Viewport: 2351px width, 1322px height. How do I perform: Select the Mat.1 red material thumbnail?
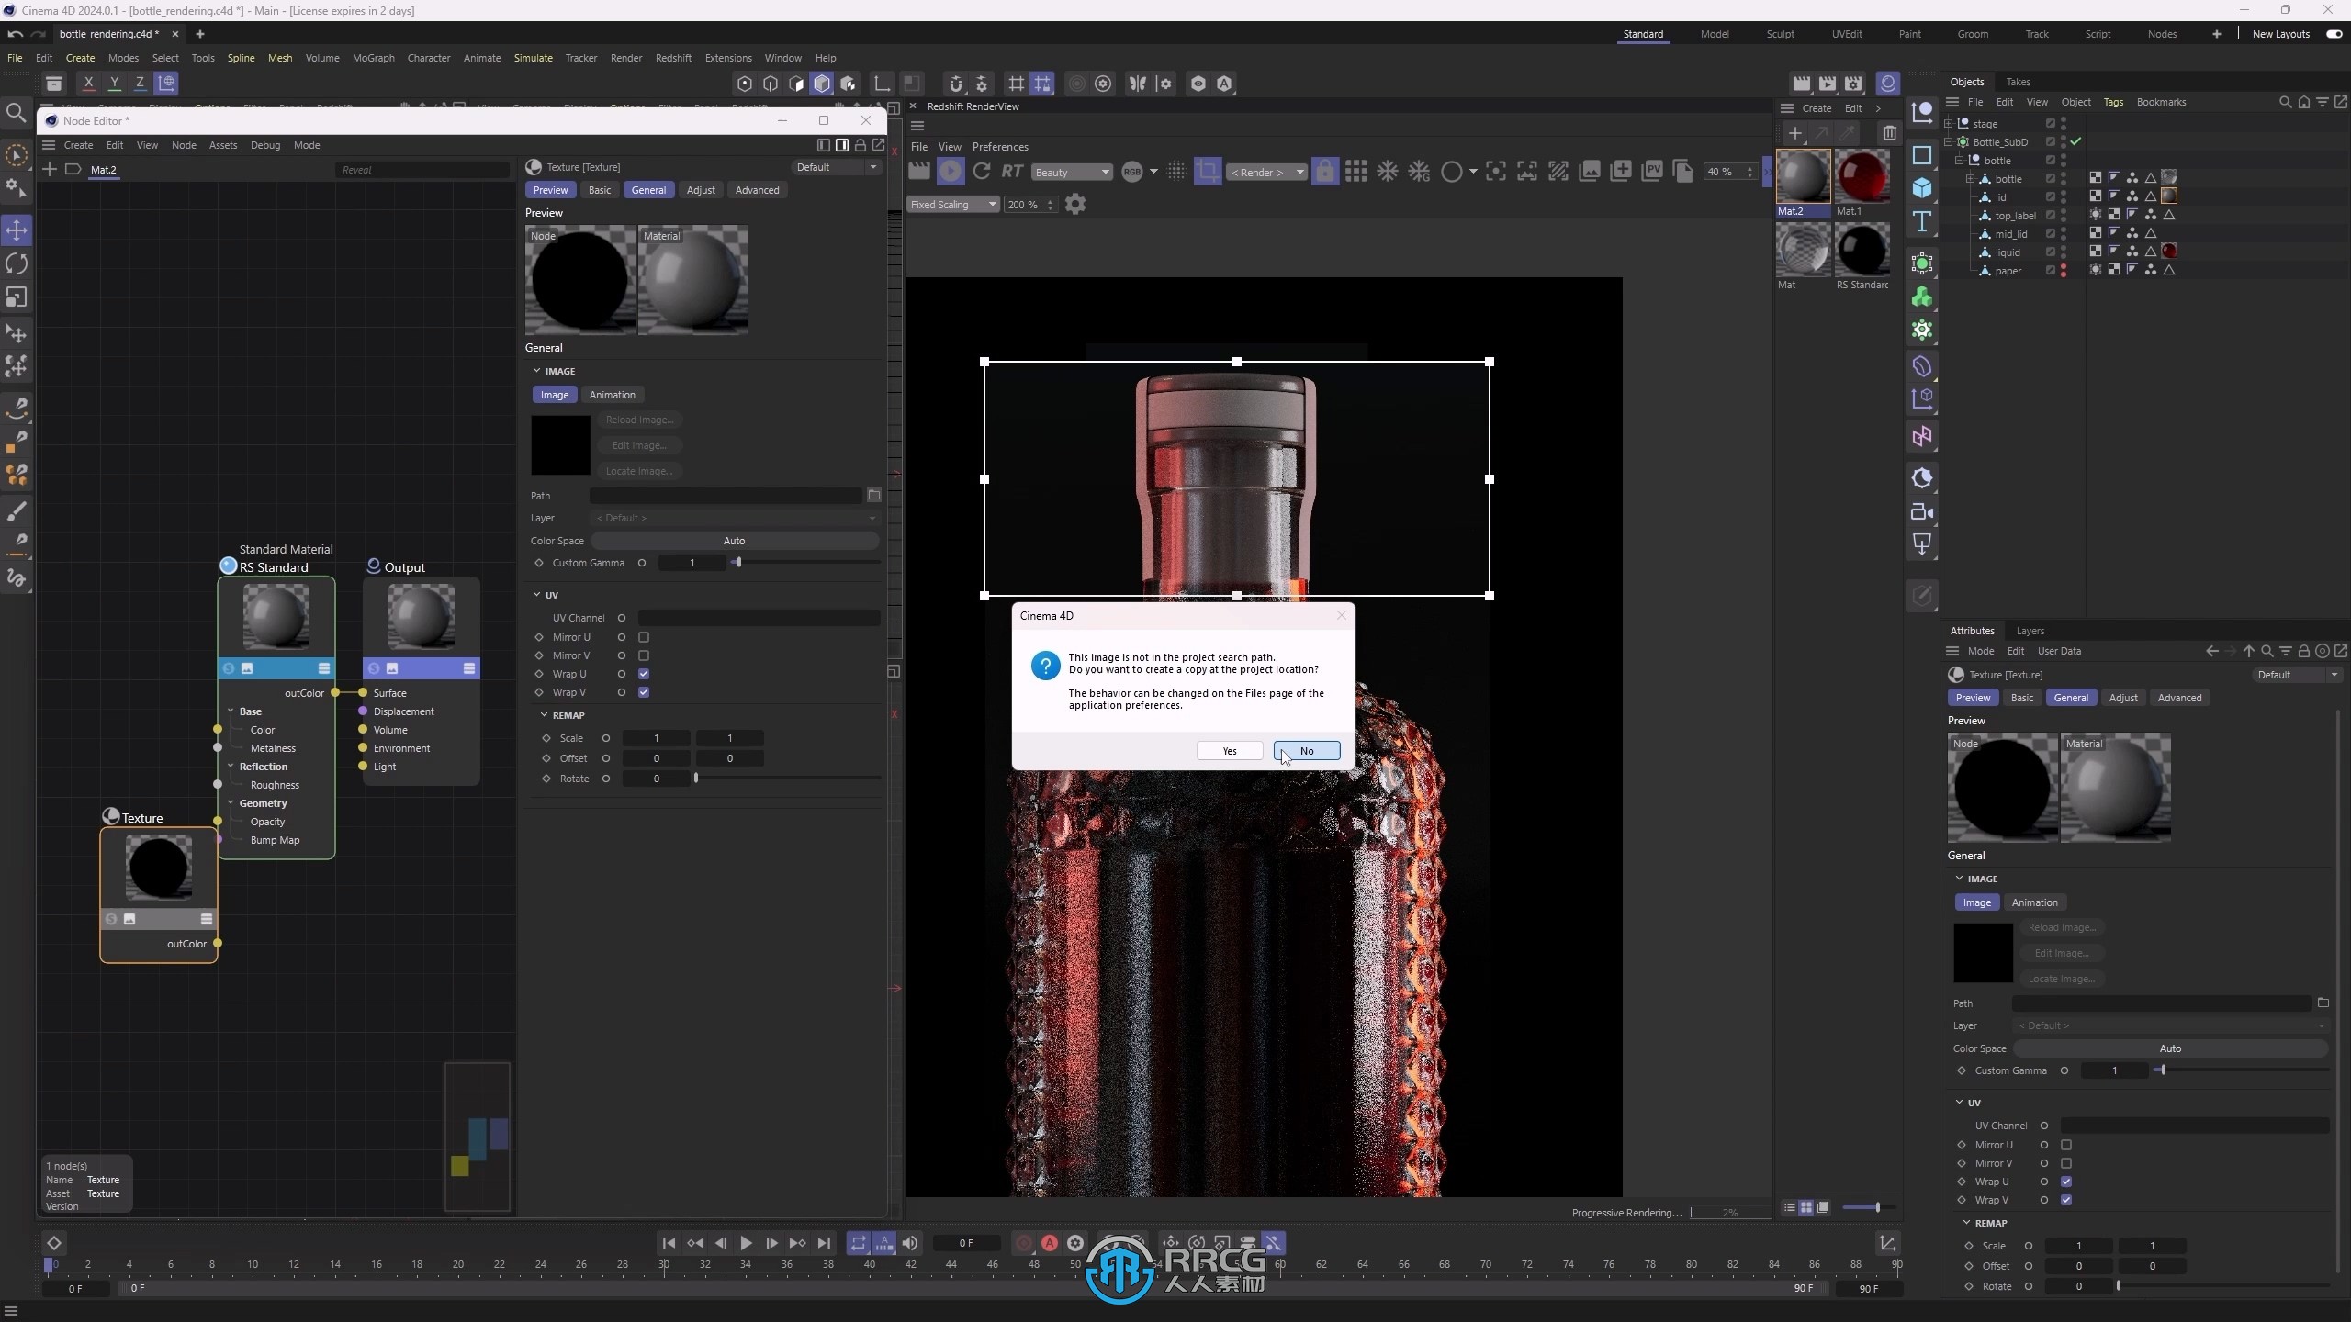tap(1862, 178)
